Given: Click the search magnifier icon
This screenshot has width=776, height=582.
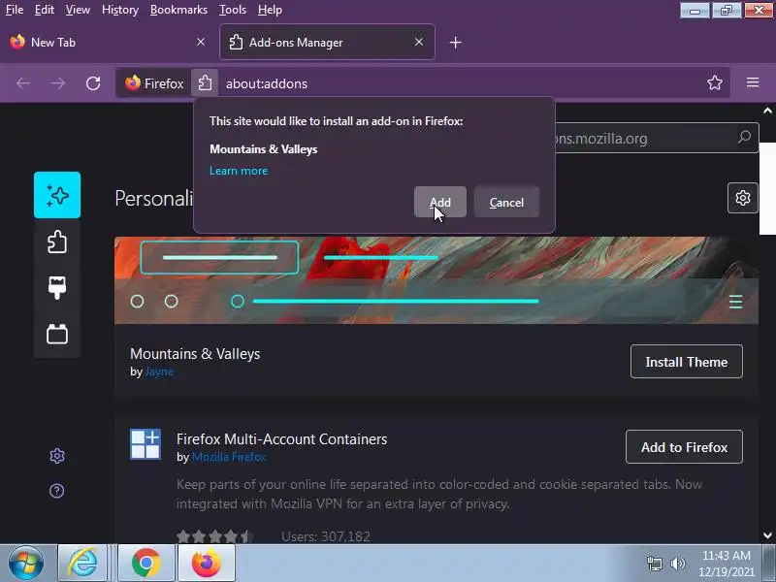Looking at the screenshot, I should (744, 137).
